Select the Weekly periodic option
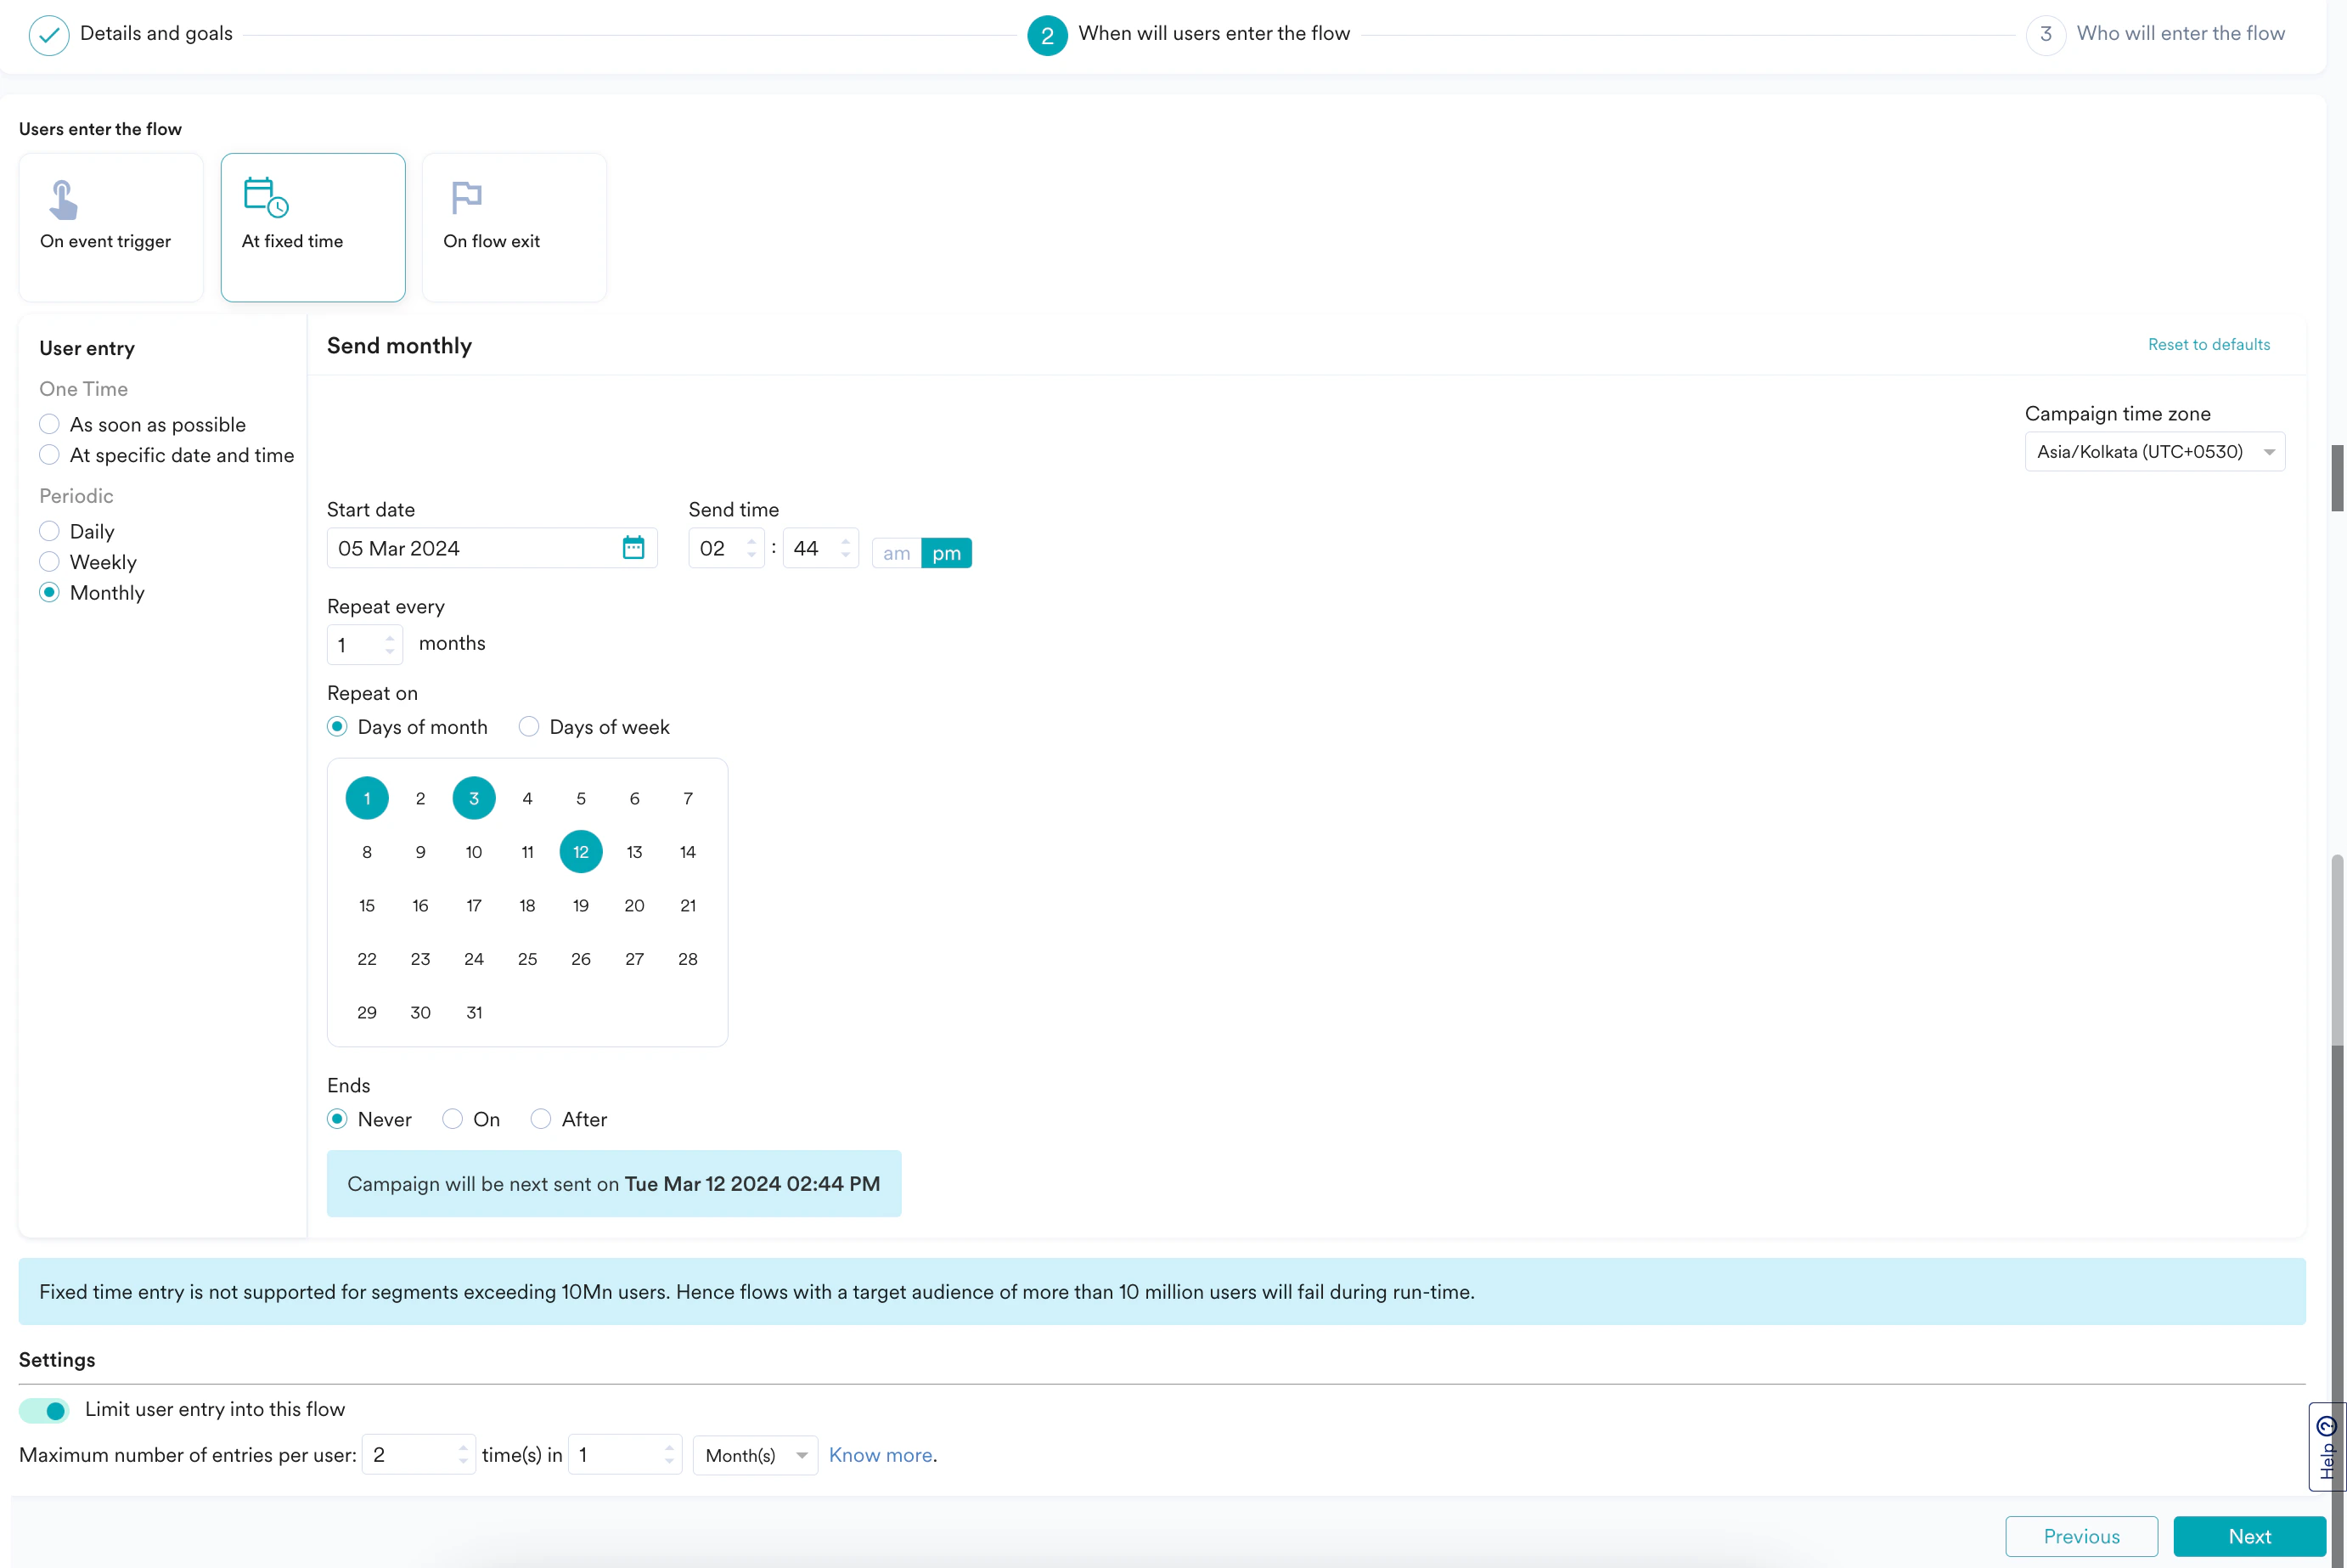The image size is (2347, 1568). [x=50, y=562]
